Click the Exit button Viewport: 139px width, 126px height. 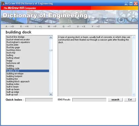(130, 100)
